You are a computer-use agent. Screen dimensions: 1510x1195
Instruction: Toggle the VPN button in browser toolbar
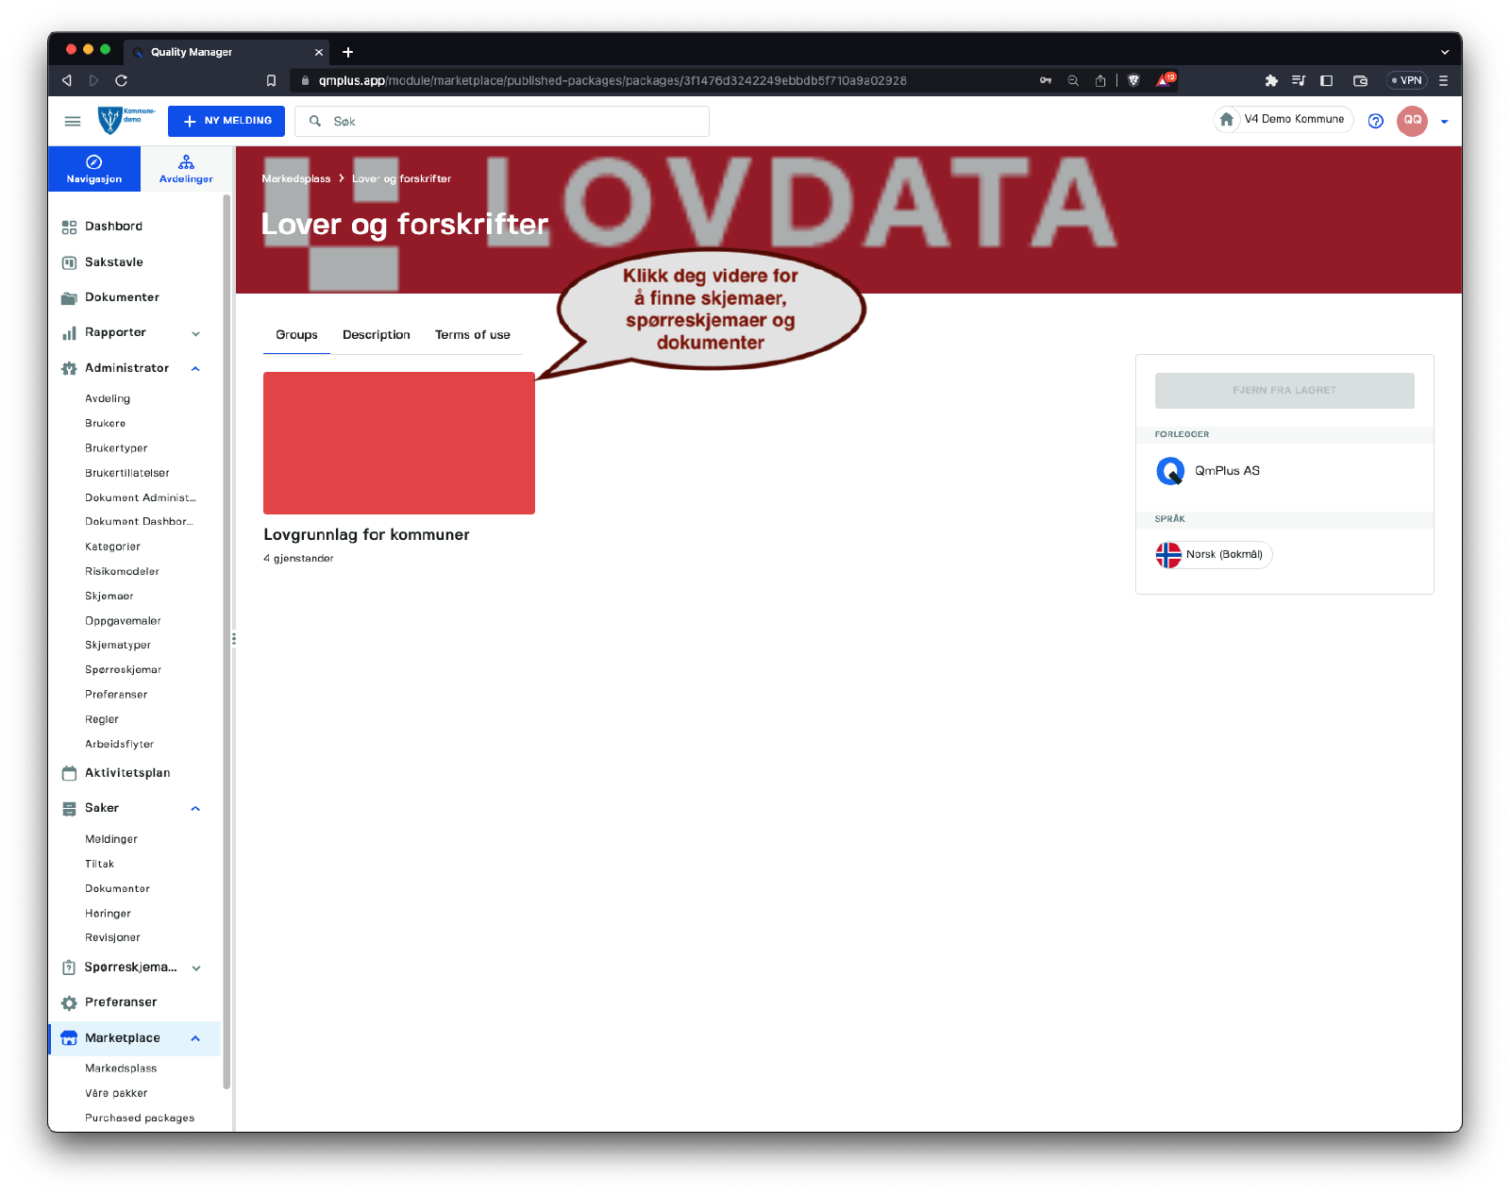pos(1406,81)
